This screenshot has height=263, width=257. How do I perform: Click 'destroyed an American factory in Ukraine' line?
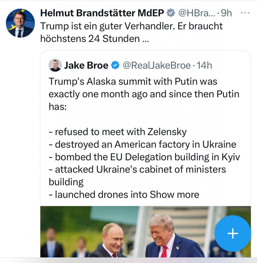142,144
